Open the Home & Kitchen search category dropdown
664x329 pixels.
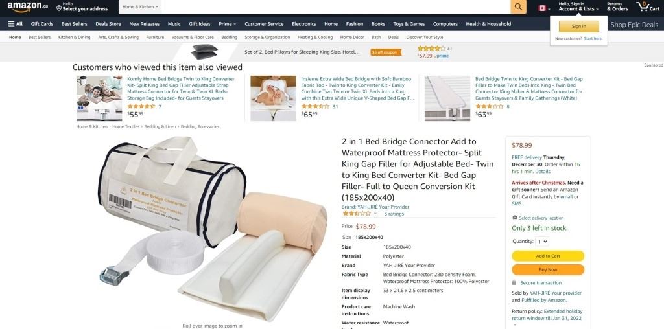point(140,6)
